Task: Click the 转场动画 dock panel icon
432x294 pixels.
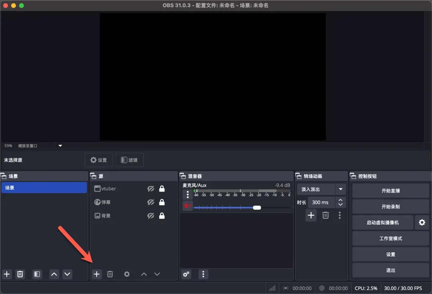Action: [x=298, y=176]
